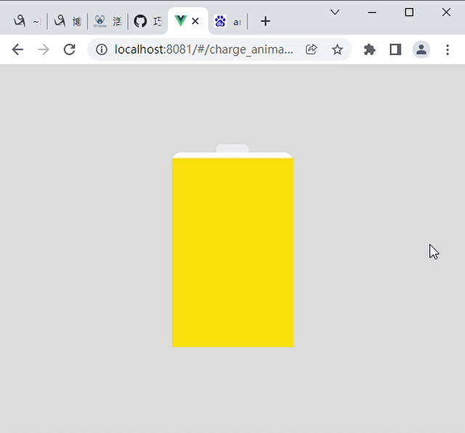The image size is (465, 433).
Task: Open the user profile avatar
Action: click(421, 49)
